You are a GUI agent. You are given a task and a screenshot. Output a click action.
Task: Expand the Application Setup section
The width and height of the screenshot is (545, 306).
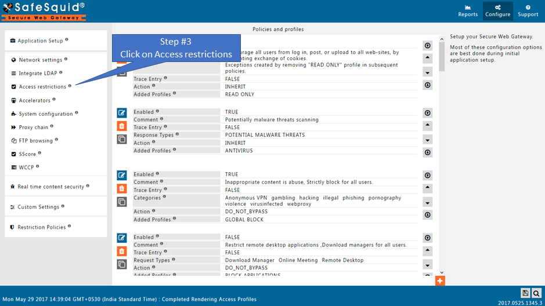click(56, 41)
